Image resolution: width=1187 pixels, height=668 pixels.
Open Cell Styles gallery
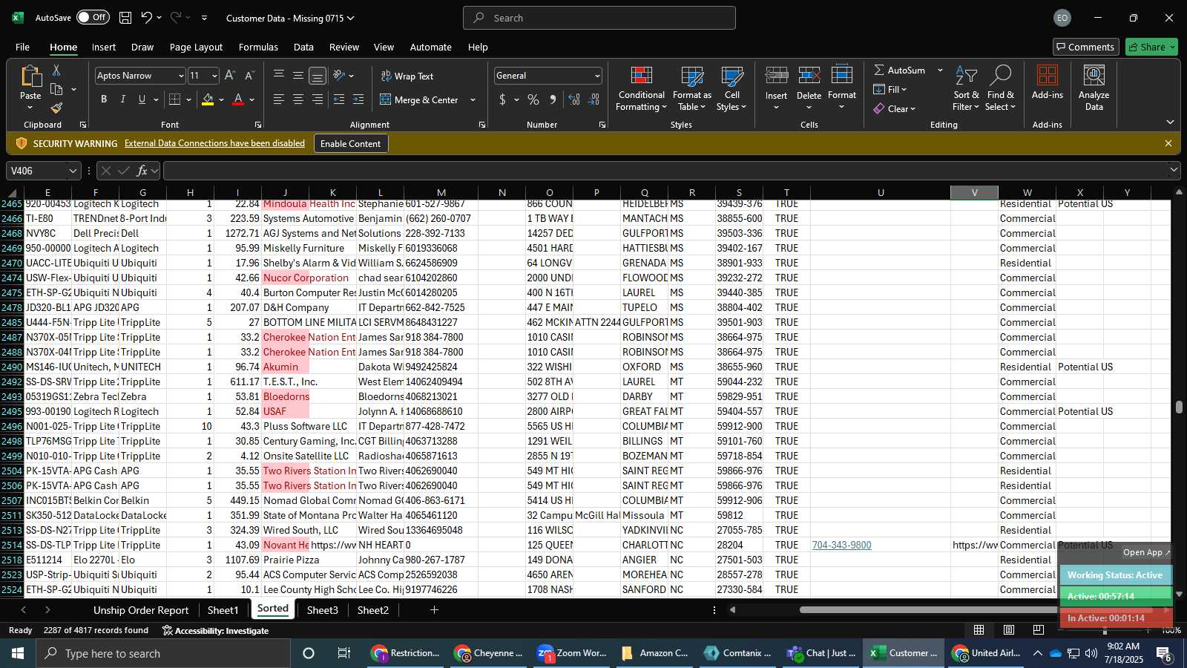[x=731, y=89]
